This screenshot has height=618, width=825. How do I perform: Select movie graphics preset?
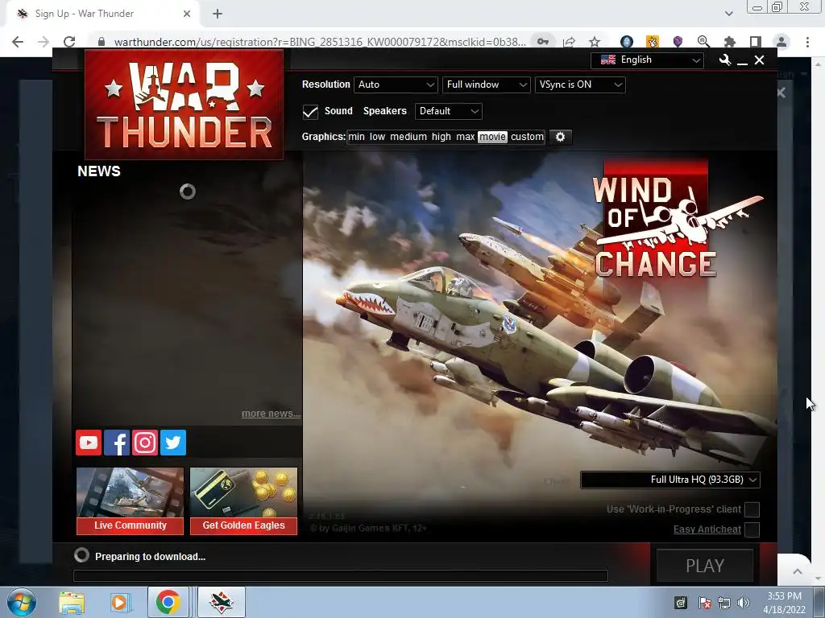[x=492, y=137]
